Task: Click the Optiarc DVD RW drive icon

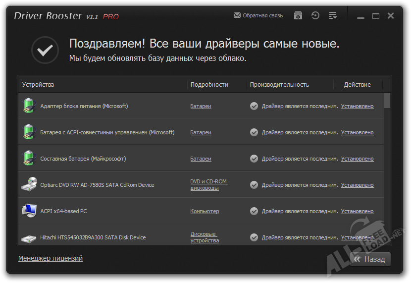Action: (x=29, y=184)
